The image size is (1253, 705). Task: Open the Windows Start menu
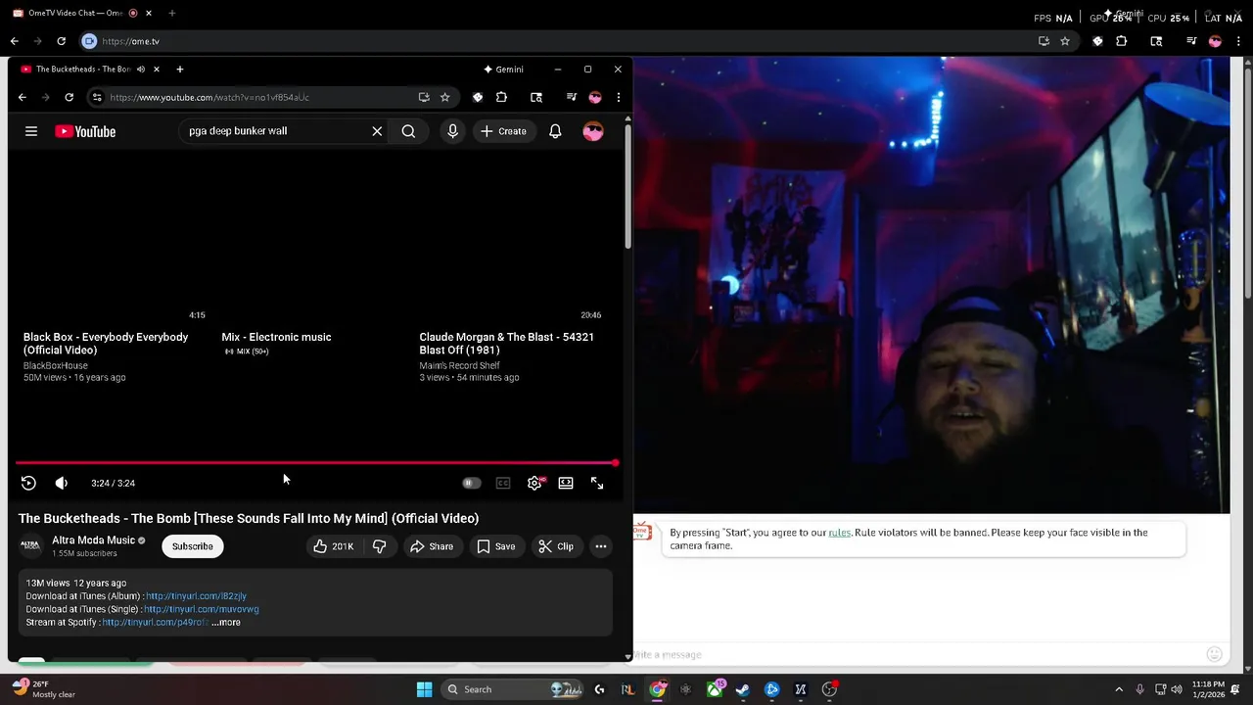(x=424, y=689)
